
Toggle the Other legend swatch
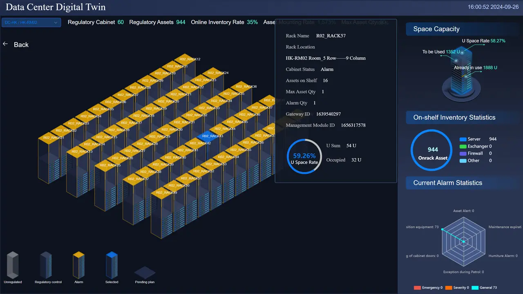(463, 160)
